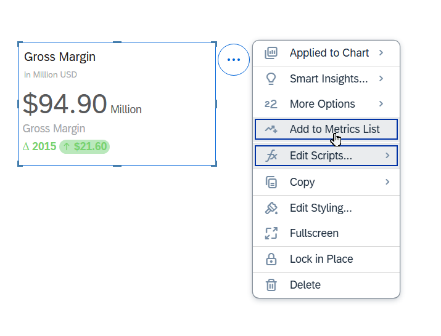
Task: Select the $94.90 primary value
Action: pos(65,104)
